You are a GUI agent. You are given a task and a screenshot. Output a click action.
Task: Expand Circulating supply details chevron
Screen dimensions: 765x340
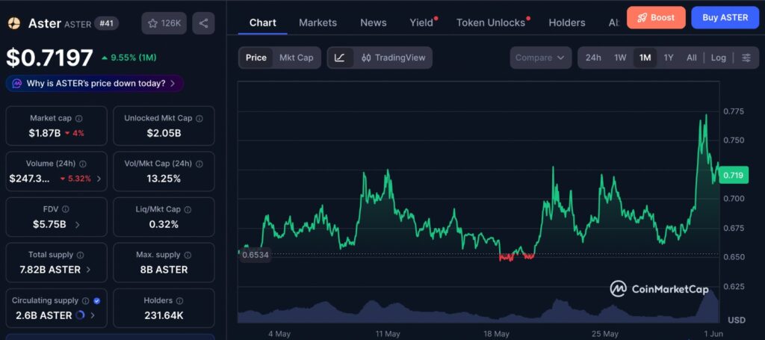(93, 315)
